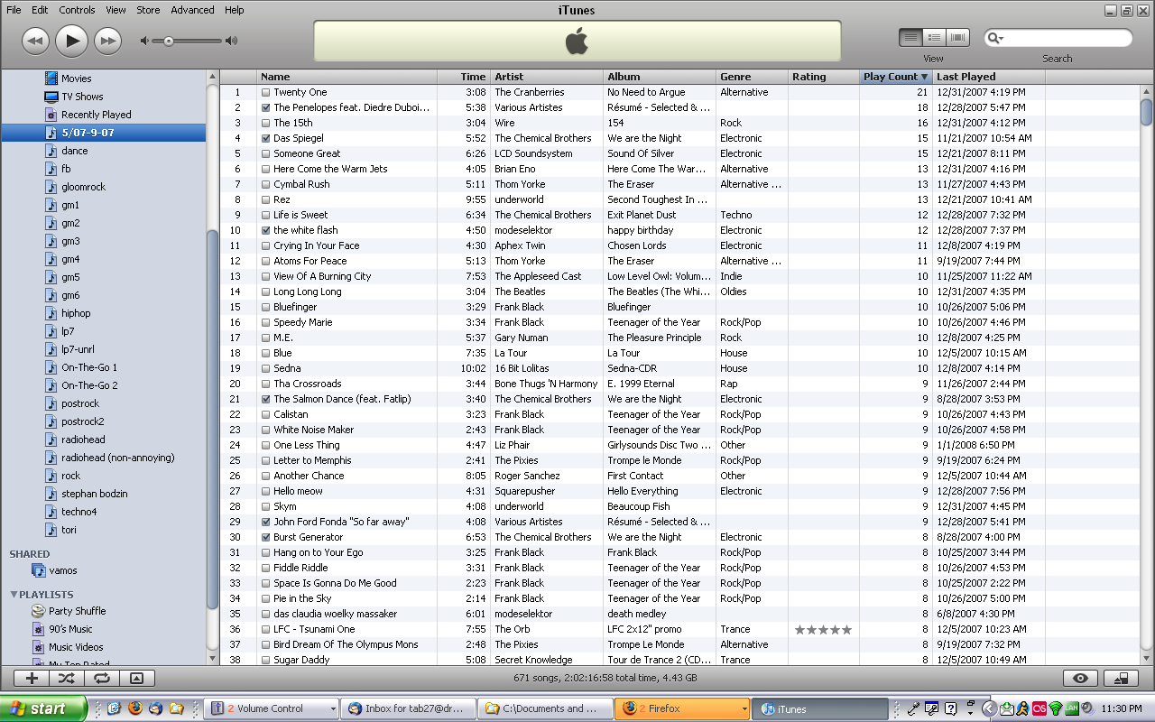
Task: Uncheck The Salmon Dance song
Action: (266, 399)
